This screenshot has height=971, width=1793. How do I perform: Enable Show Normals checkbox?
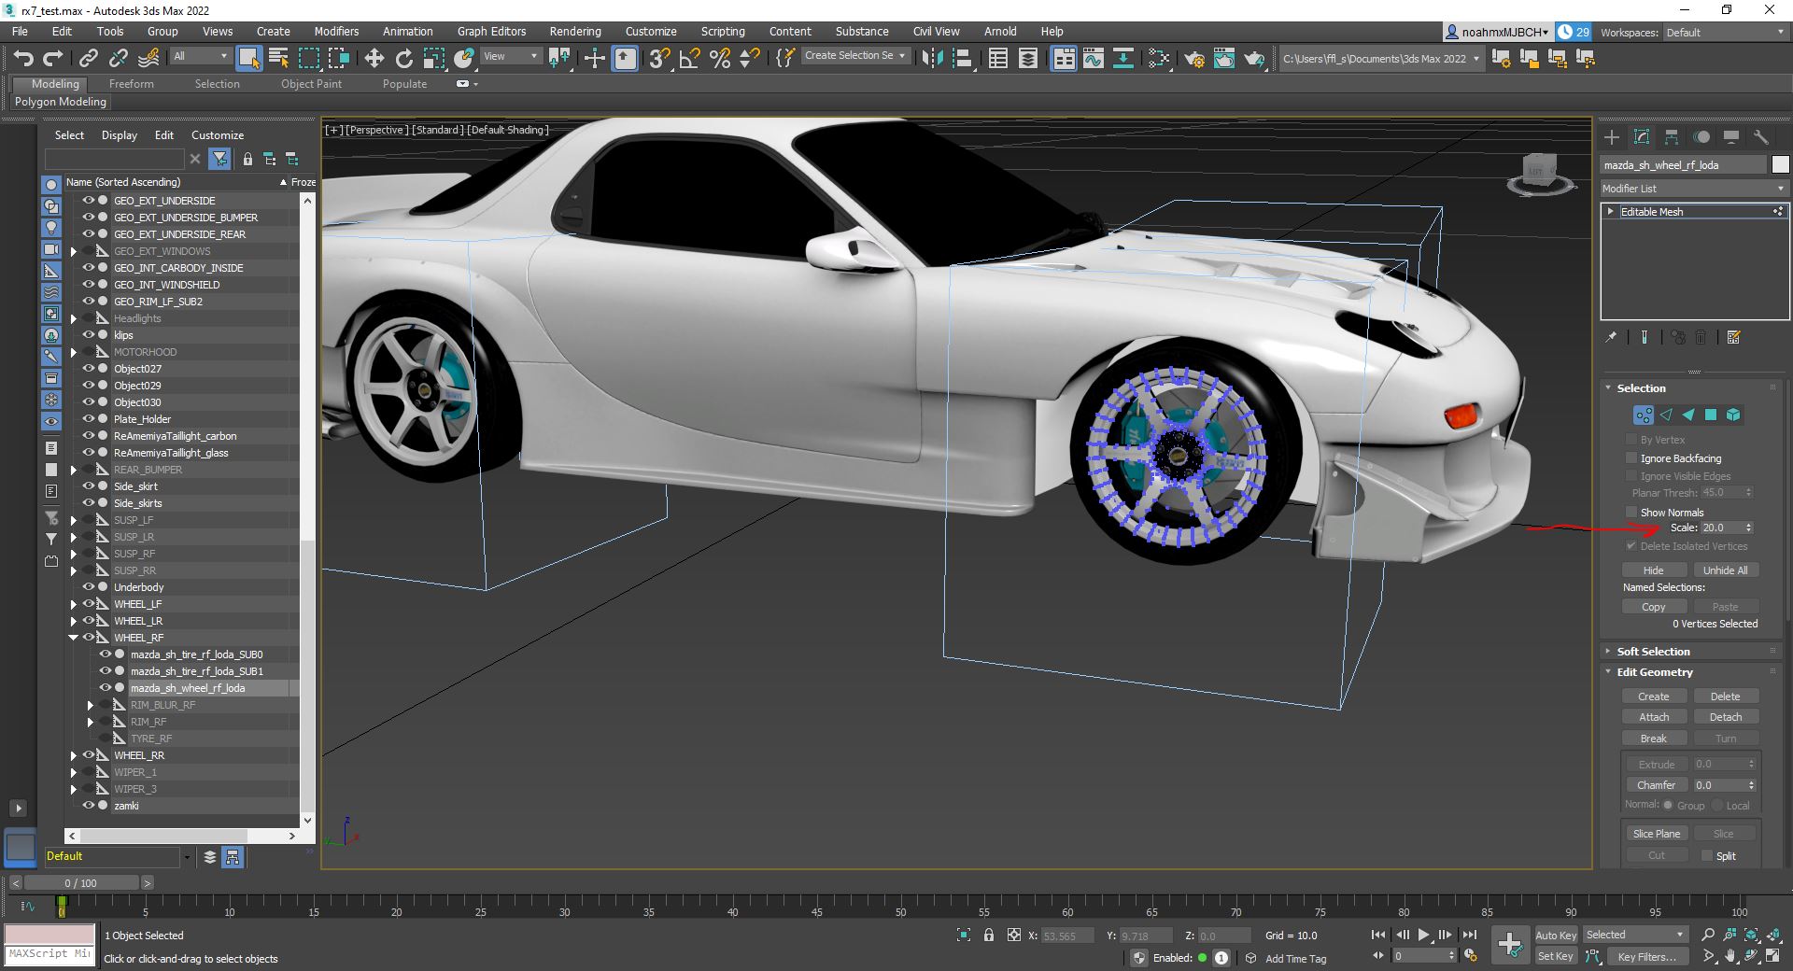[x=1631, y=513]
